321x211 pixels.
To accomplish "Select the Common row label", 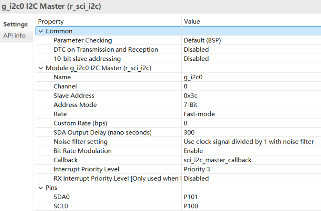I will [59, 31].
